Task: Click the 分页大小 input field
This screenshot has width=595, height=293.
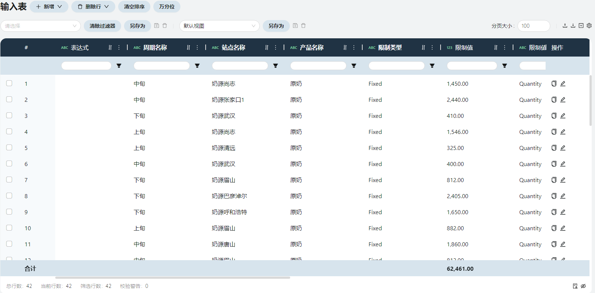Action: tap(534, 26)
